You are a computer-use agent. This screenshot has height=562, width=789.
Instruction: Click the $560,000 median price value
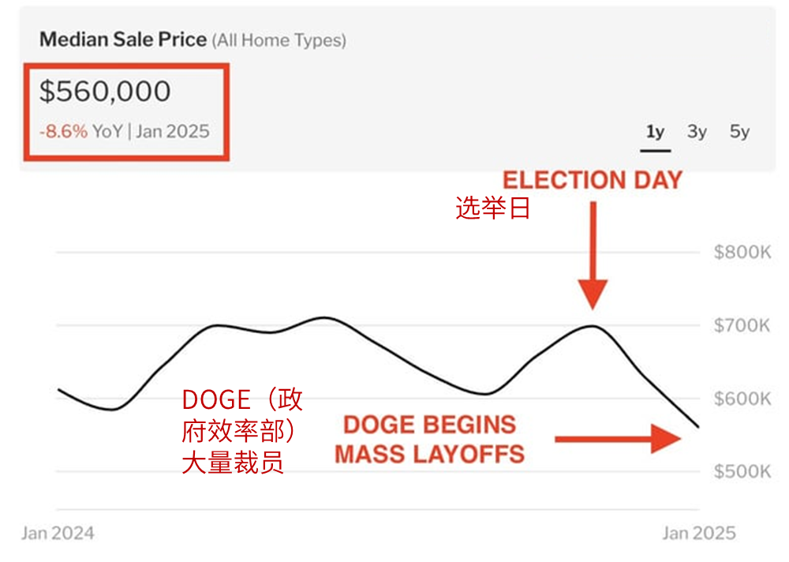[x=105, y=92]
